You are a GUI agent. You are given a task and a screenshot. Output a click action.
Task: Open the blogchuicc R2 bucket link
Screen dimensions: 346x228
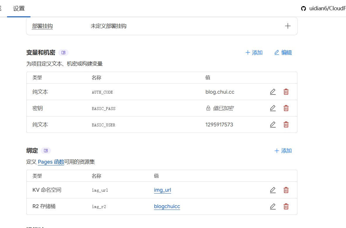[x=167, y=206]
